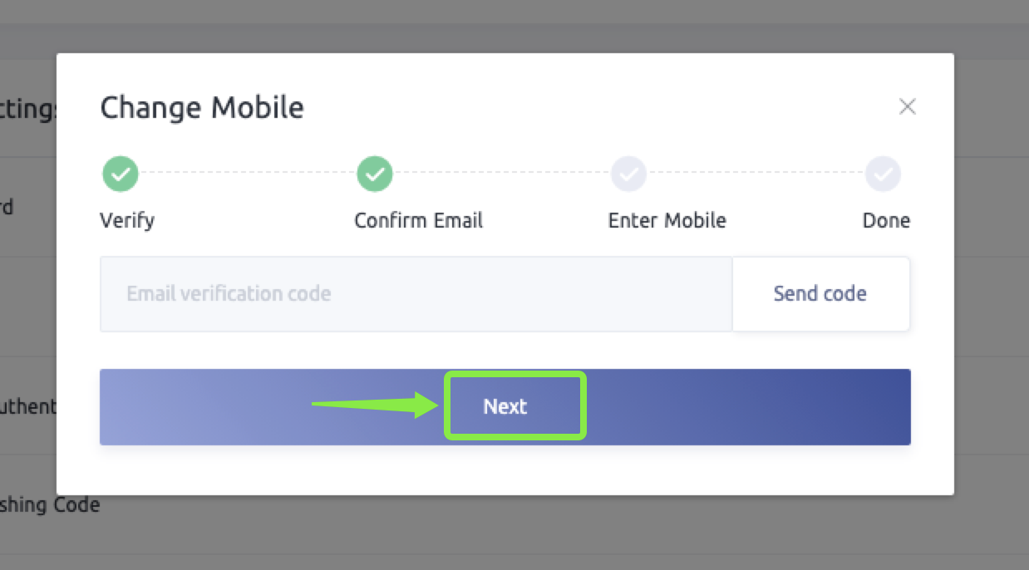Select the Done step label
This screenshot has width=1029, height=570.
pyautogui.click(x=886, y=220)
